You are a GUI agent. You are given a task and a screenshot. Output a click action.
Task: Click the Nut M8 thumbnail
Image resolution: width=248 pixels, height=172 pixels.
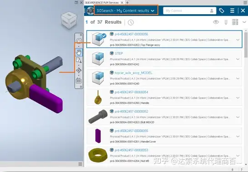click(98, 155)
